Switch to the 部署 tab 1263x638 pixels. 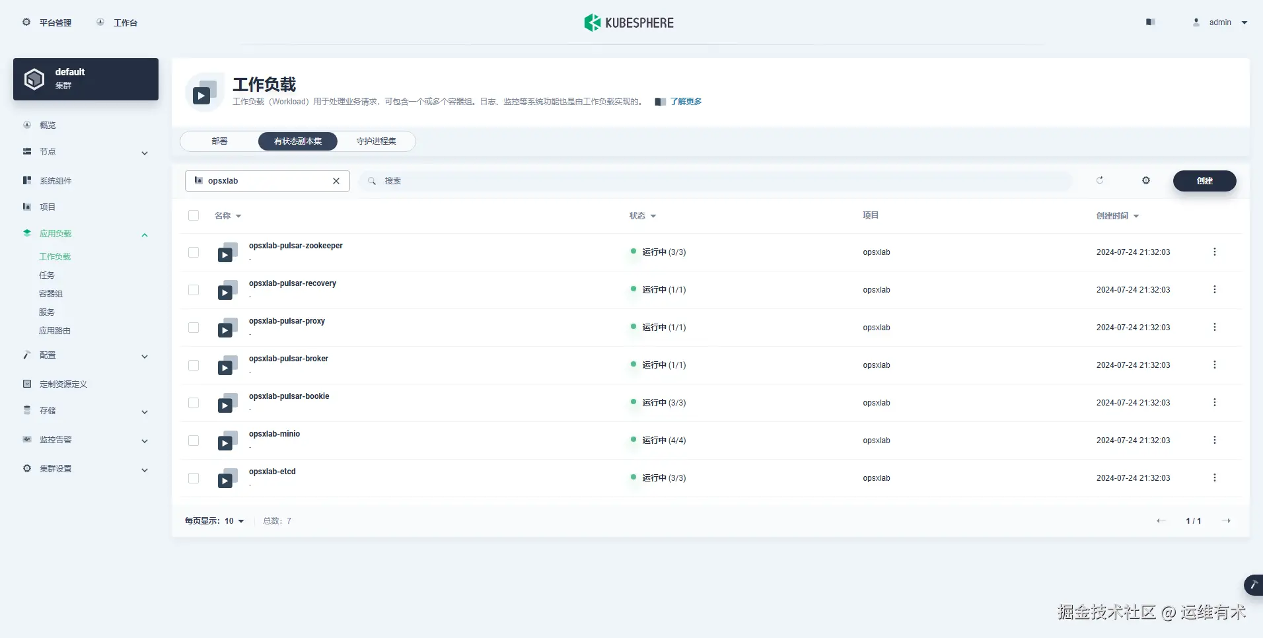(x=219, y=141)
